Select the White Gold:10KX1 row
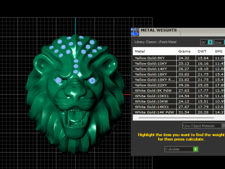225x169 pixels. [179, 96]
